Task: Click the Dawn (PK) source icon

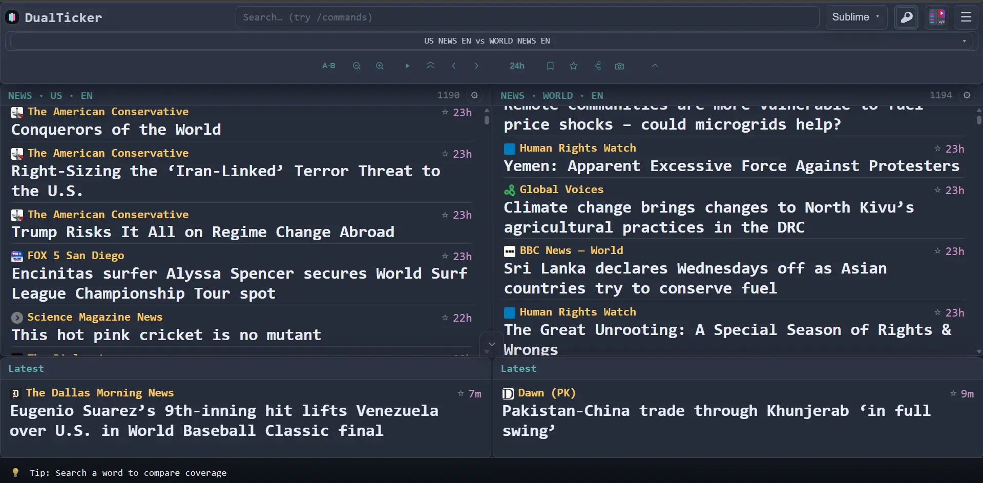Action: [x=508, y=393]
